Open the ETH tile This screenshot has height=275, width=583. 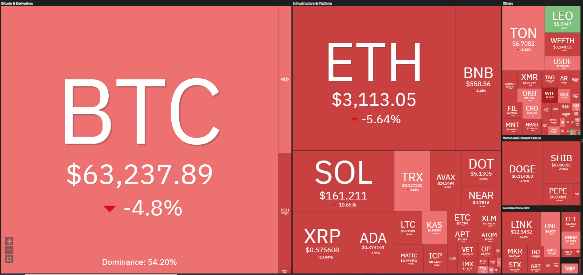tap(374, 78)
